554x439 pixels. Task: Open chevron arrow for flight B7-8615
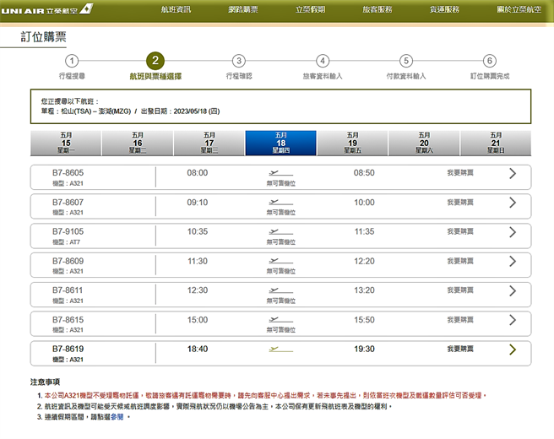coord(513,320)
